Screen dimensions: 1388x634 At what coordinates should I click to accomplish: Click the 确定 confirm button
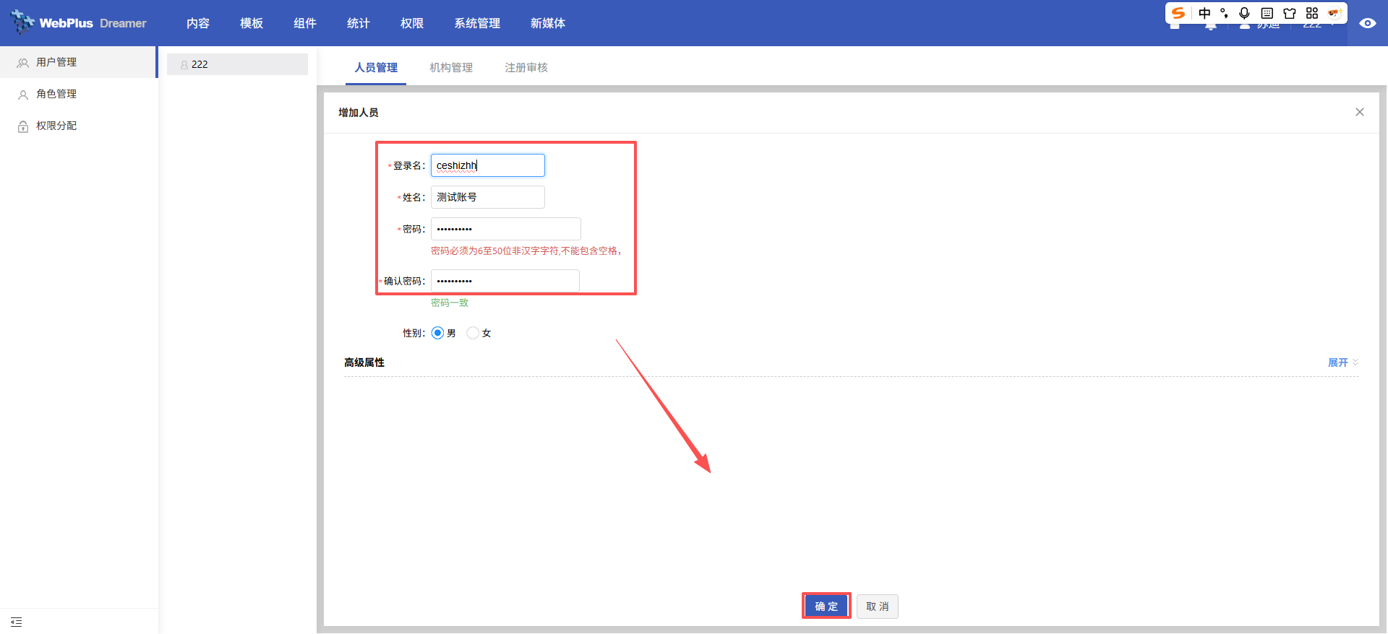pos(826,607)
